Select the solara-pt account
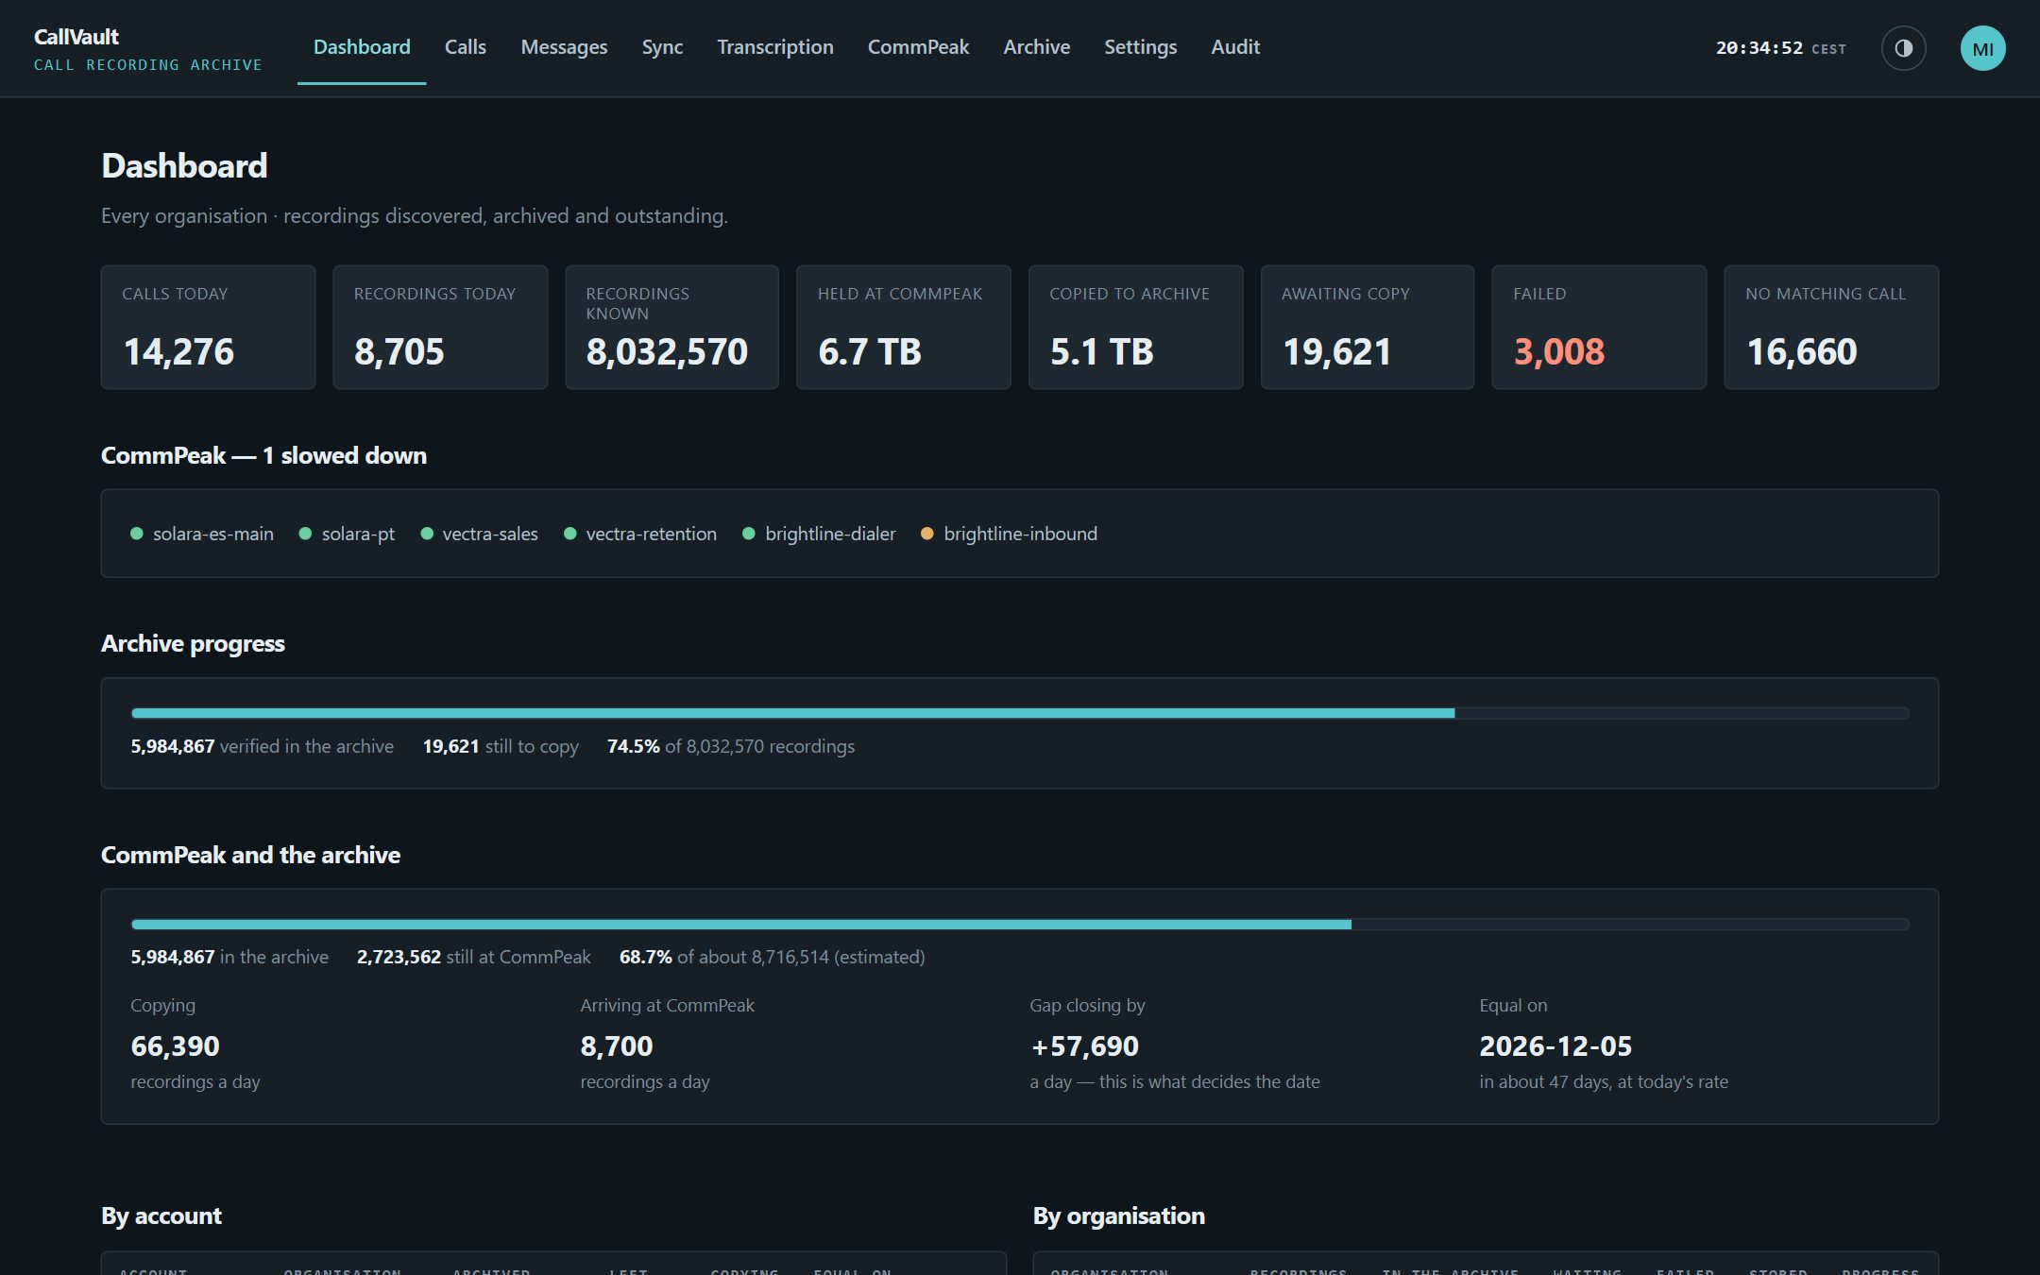This screenshot has height=1275, width=2040. (347, 534)
